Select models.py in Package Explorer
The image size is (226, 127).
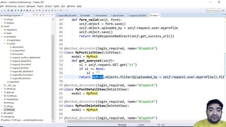point(11,96)
